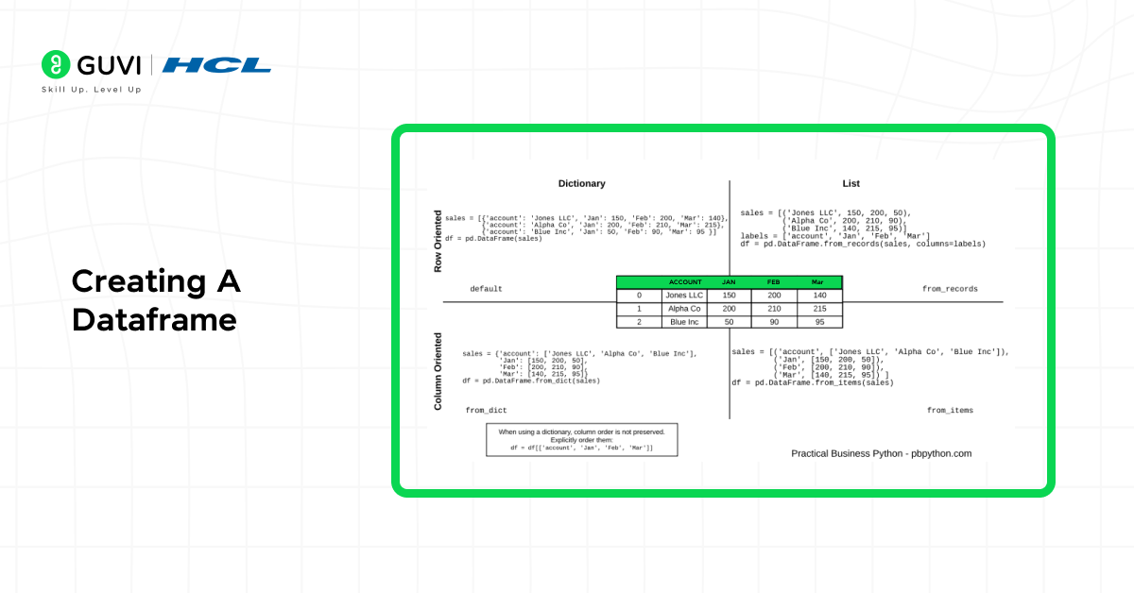1134x593 pixels.
Task: Expand the 'Row Oriented' section label
Action: click(438, 242)
